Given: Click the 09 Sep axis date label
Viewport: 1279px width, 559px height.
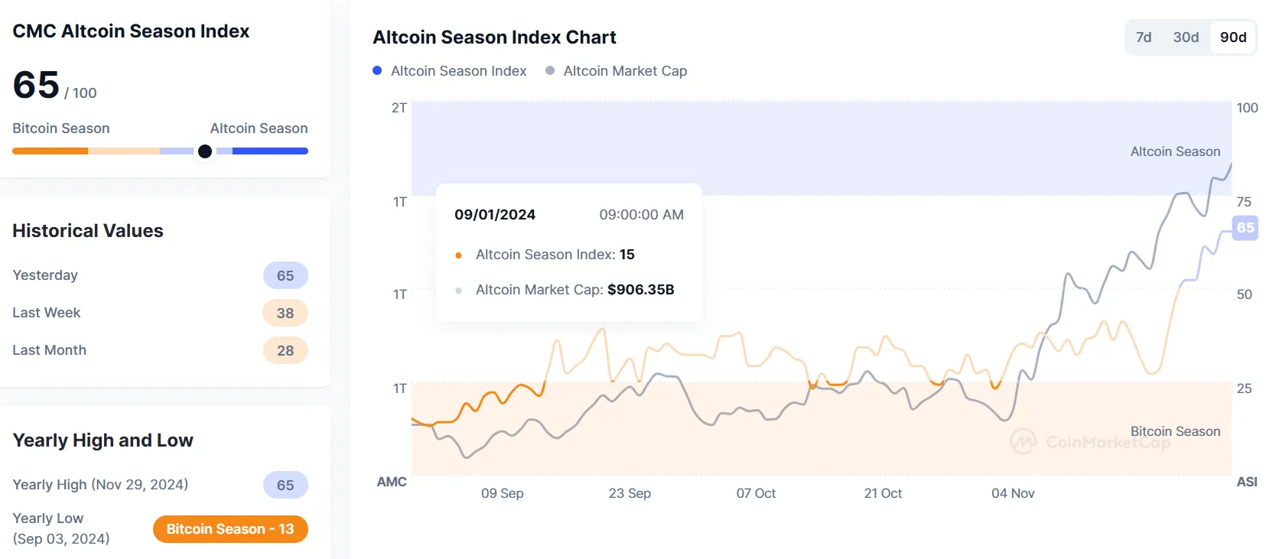Looking at the screenshot, I should 502,494.
